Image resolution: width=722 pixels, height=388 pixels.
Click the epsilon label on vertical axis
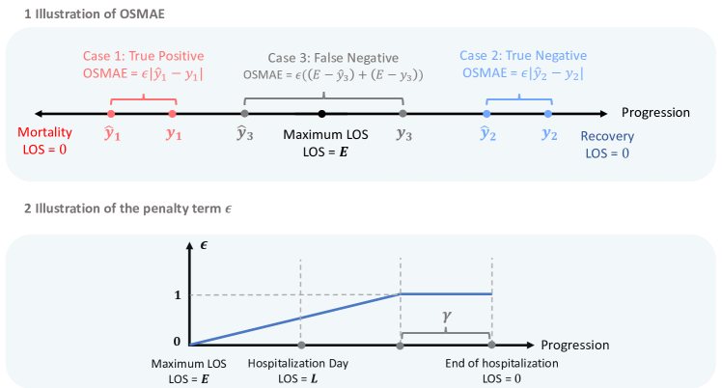(x=204, y=247)
